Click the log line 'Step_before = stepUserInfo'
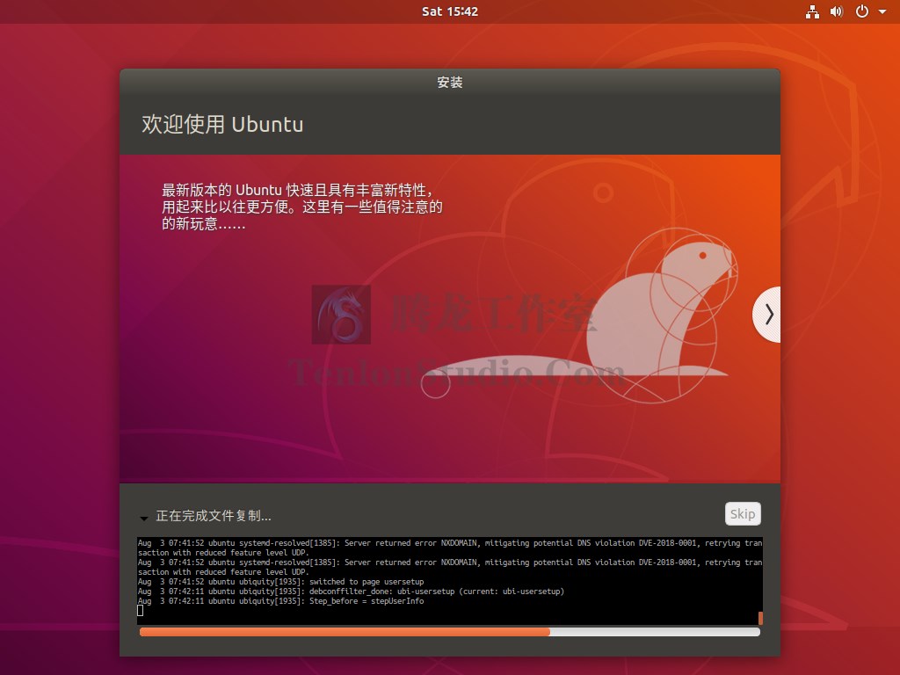 (x=280, y=601)
